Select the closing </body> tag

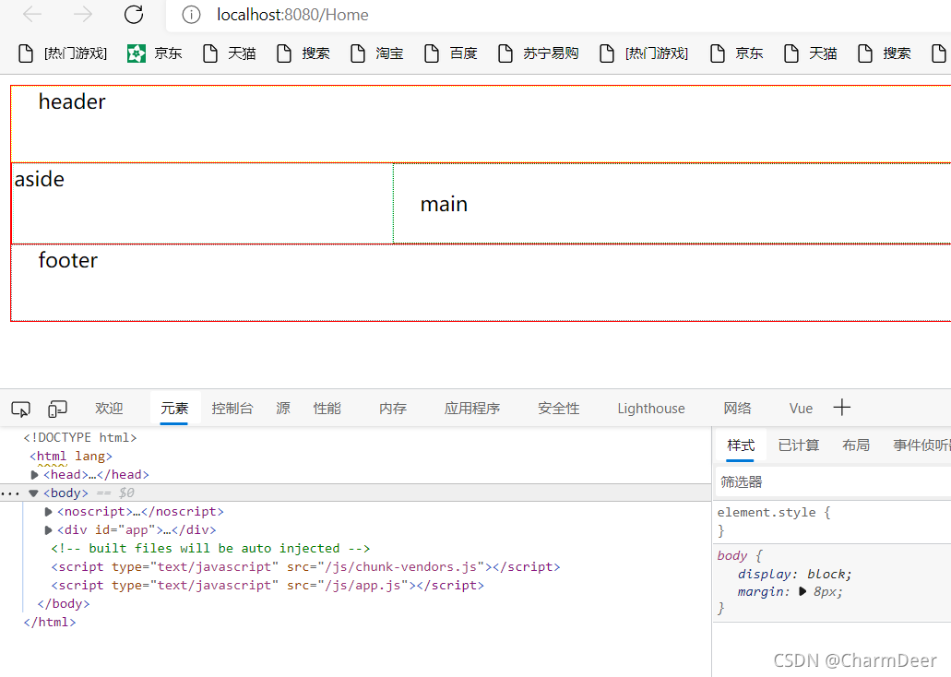[63, 603]
